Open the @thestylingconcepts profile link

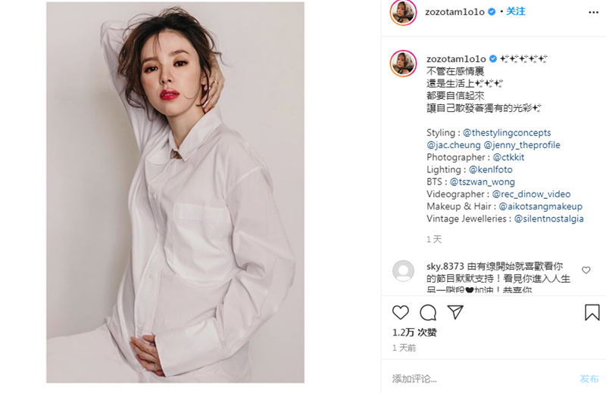click(x=507, y=133)
